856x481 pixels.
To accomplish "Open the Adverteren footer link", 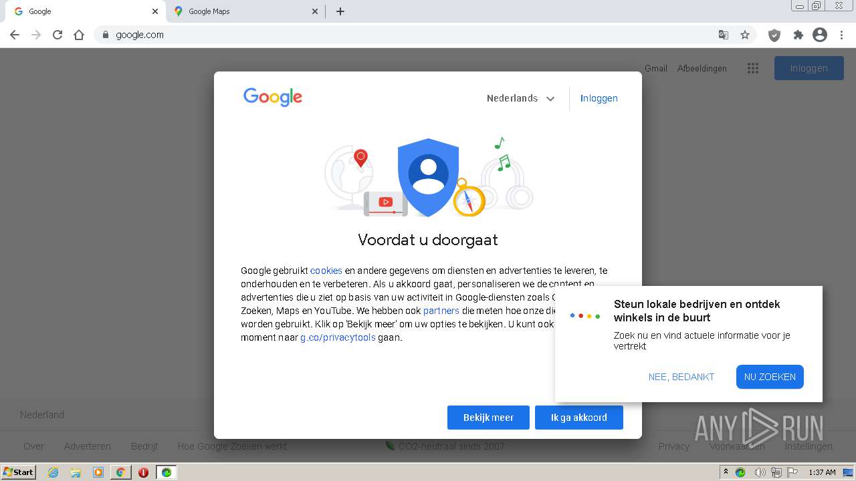I will point(88,446).
